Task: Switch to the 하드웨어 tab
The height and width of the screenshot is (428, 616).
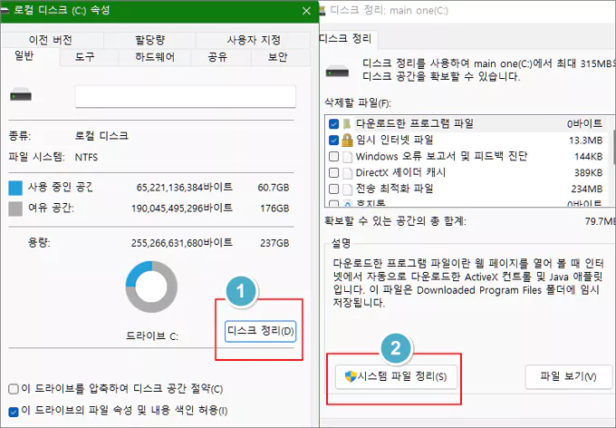Action: tap(155, 57)
